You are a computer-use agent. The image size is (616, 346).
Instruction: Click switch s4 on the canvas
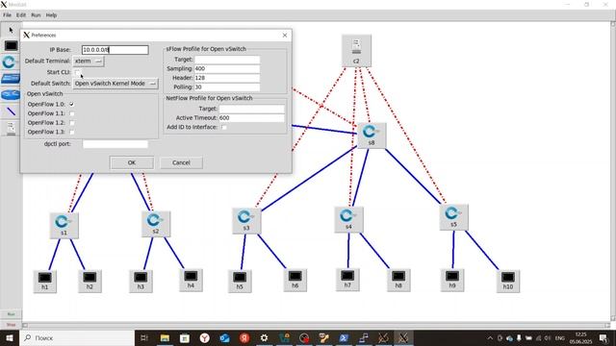pyautogui.click(x=348, y=219)
